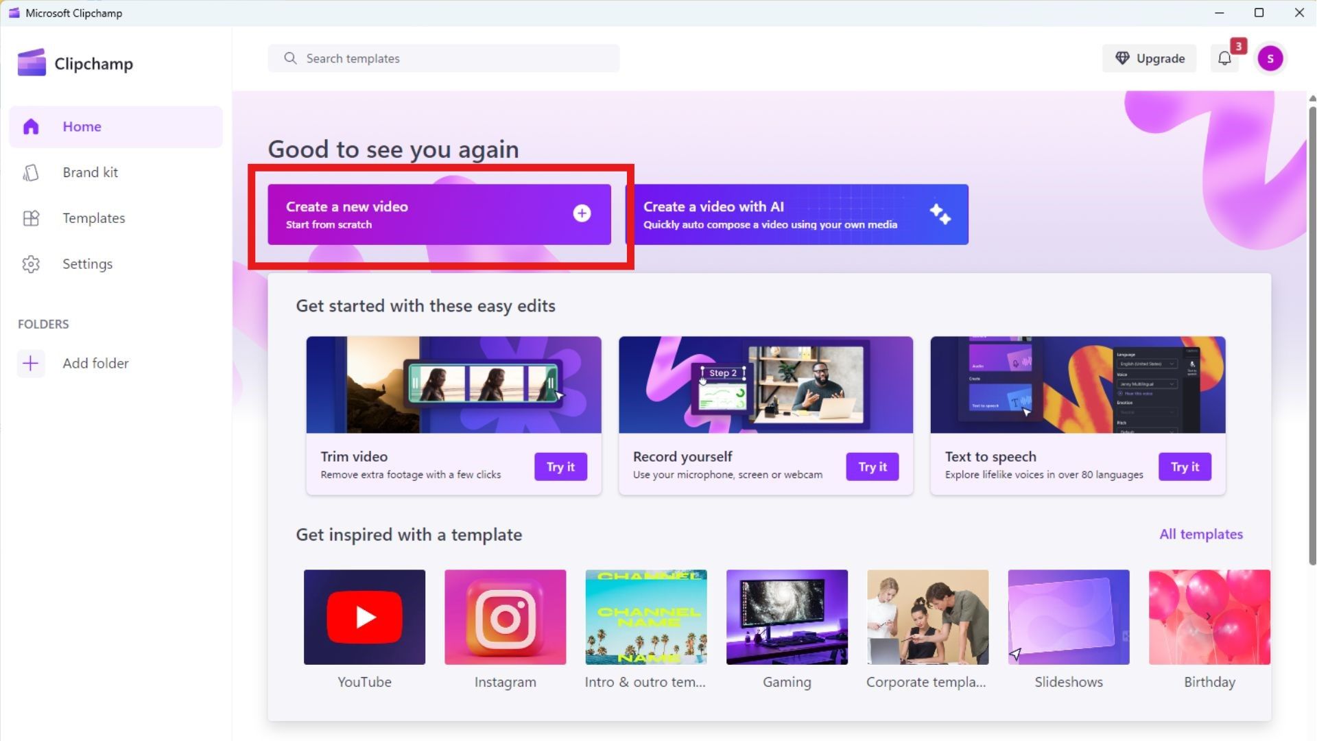Focus the Search templates field
The image size is (1317, 741).
444,58
